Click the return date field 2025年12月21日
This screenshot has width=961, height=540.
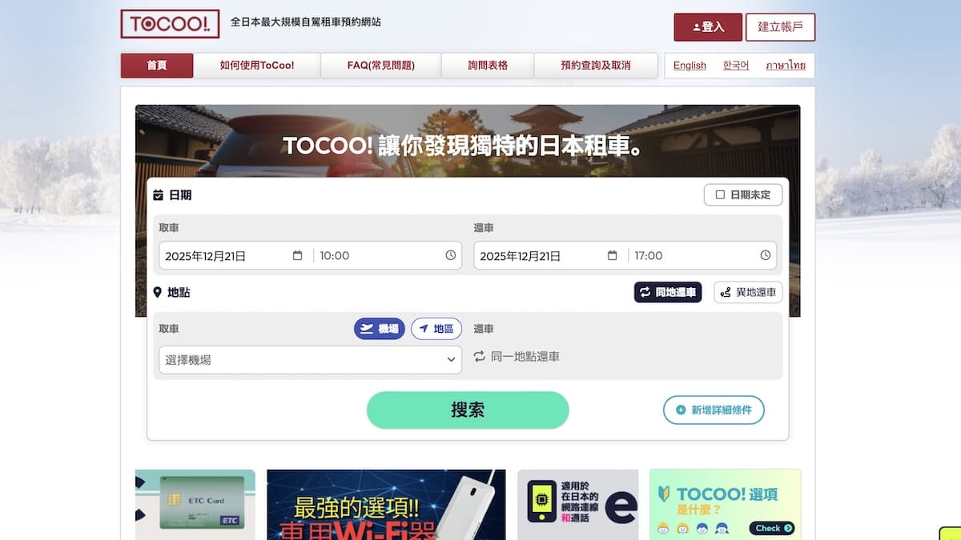tap(549, 255)
